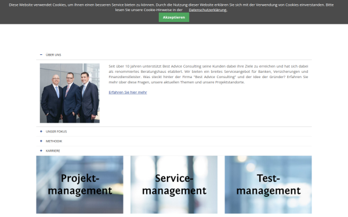Open the METHODIK accordion section
The width and height of the screenshot is (348, 217).
pyautogui.click(x=54, y=141)
